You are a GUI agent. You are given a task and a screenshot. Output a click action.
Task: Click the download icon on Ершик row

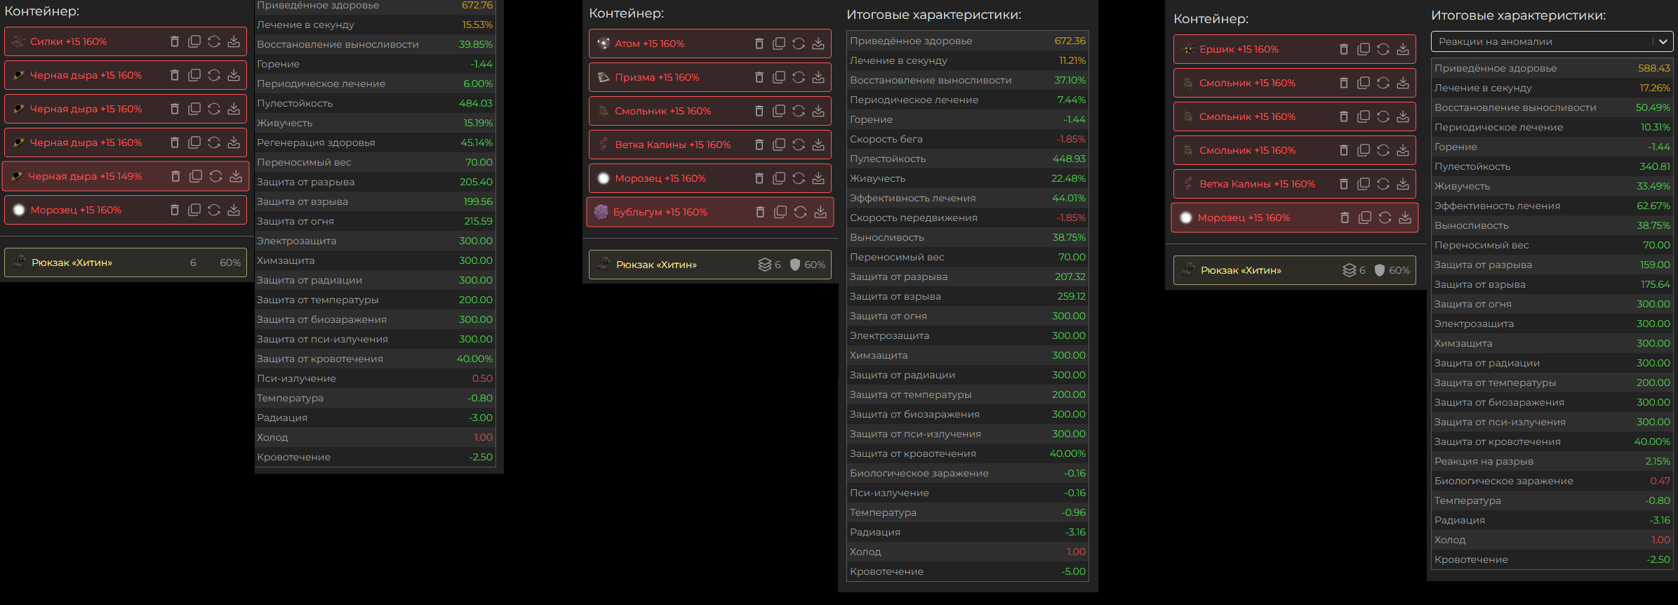pos(1403,49)
